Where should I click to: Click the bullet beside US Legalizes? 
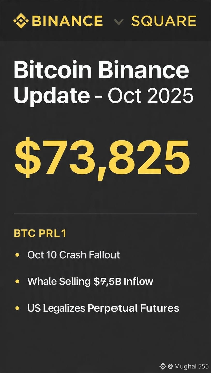click(x=17, y=308)
